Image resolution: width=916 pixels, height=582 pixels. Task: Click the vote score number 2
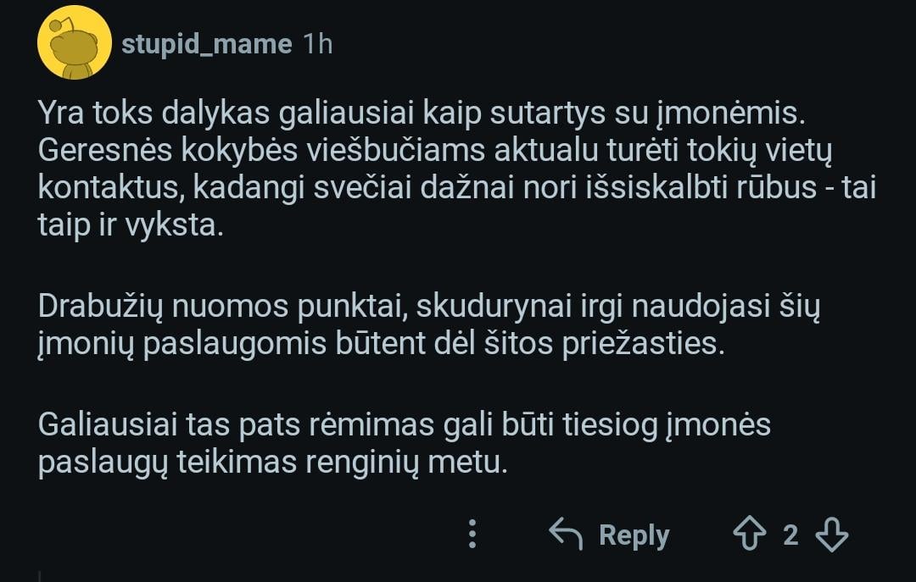(790, 535)
